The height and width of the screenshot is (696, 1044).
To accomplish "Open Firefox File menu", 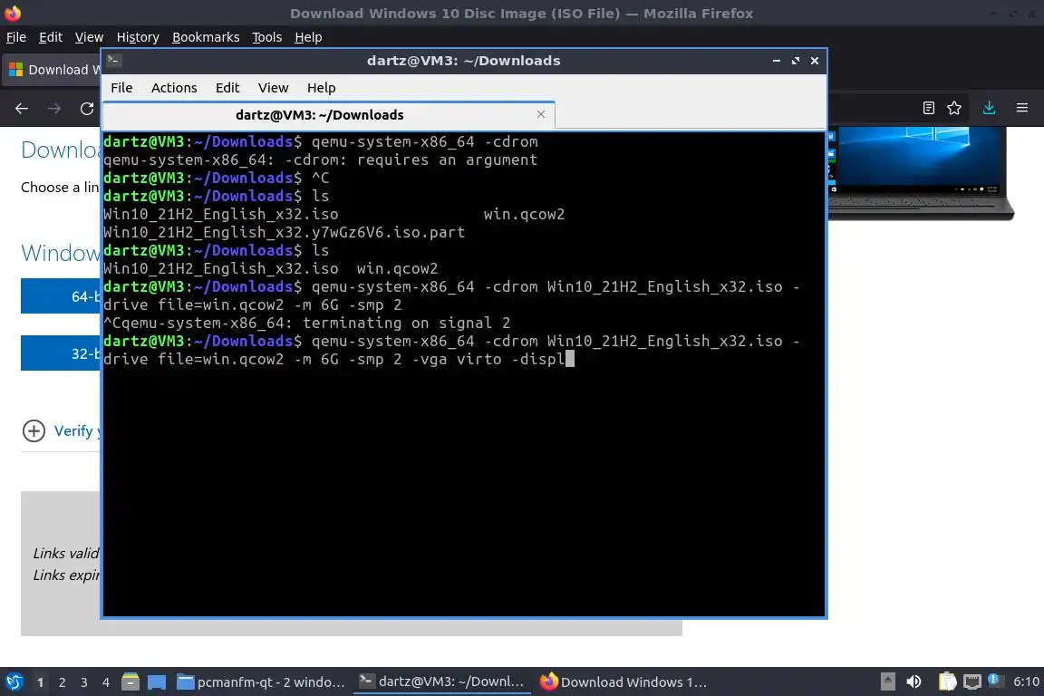I will [16, 37].
